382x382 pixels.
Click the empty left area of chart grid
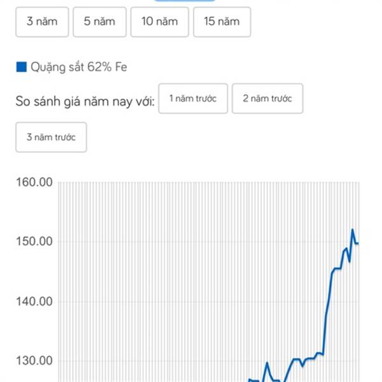[146, 280]
